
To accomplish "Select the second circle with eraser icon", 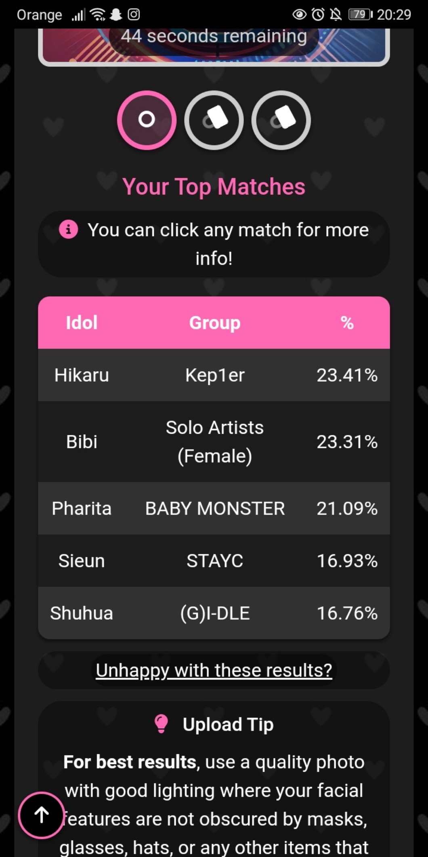I will [214, 120].
